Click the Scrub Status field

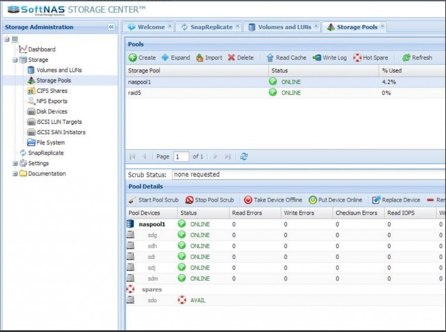point(309,174)
